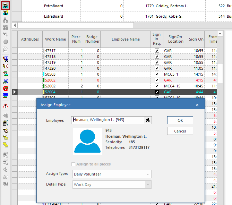232x205 pixels.
Task: Click the employee profile picture placeholder
Action: [87, 141]
